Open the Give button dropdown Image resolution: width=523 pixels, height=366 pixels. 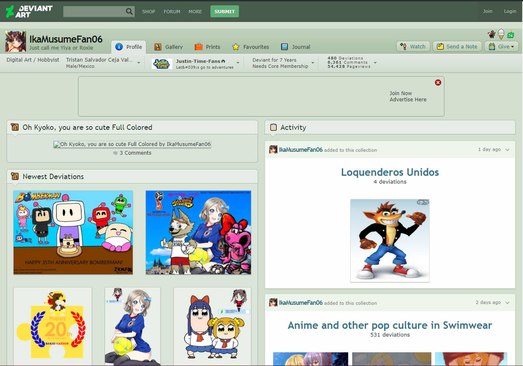pos(512,46)
